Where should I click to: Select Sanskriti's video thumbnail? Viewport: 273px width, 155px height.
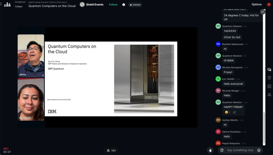coord(31,99)
